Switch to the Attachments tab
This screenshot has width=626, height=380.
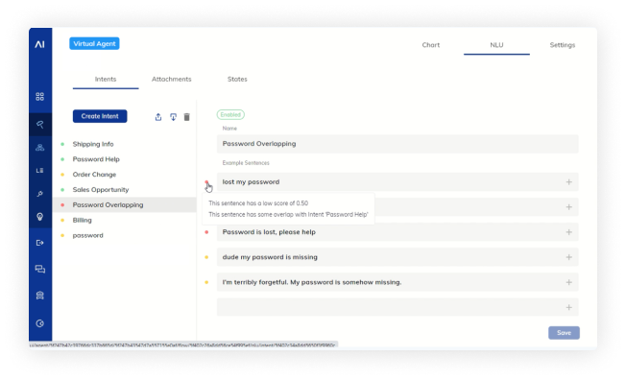pos(171,79)
